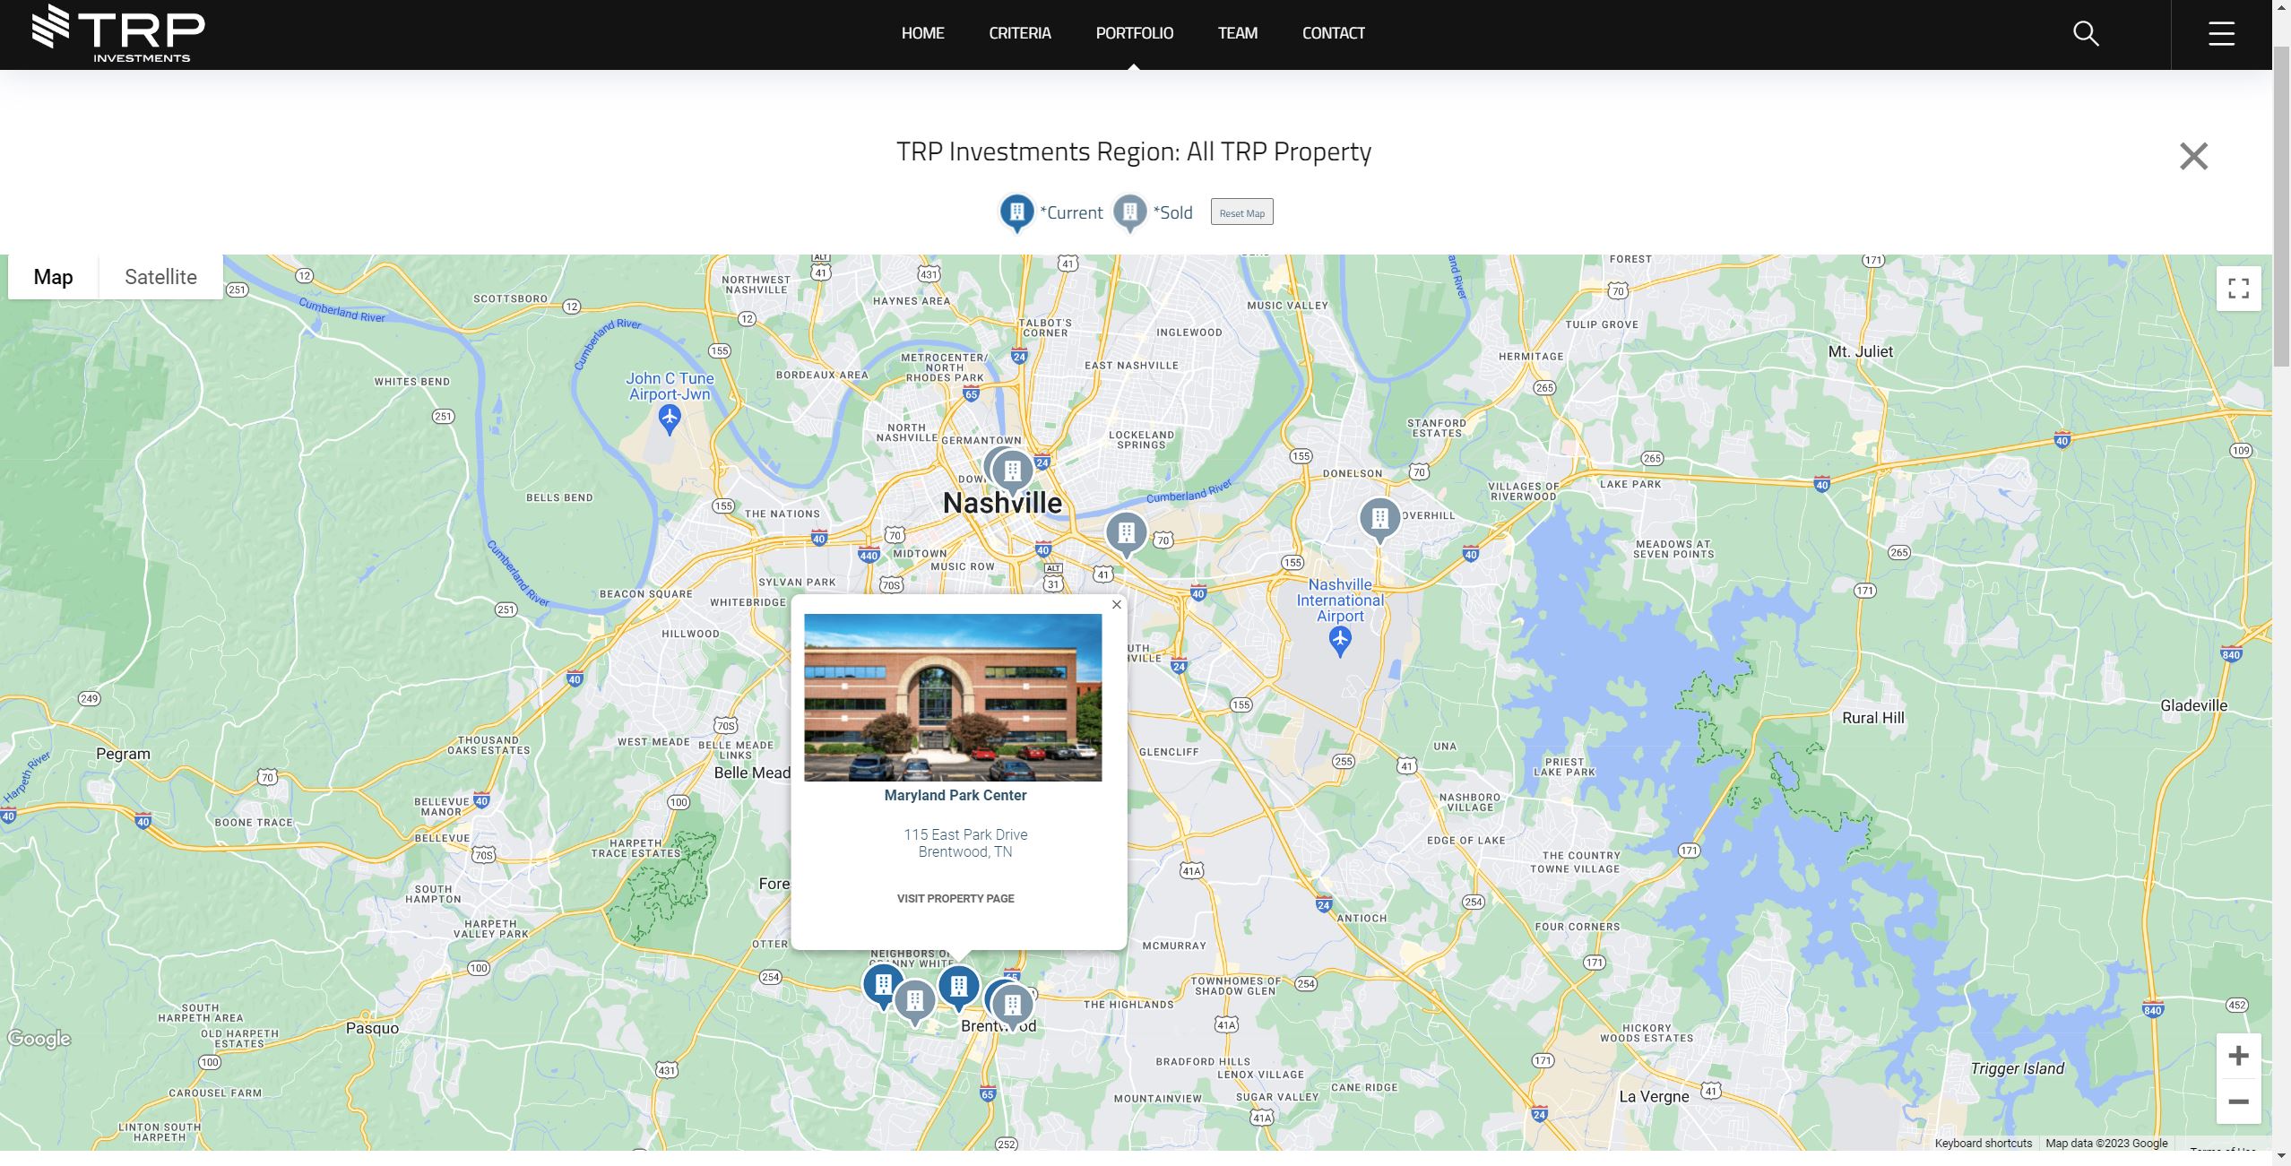Follow the Visit Property Page link
The height and width of the screenshot is (1166, 2291).
click(955, 898)
